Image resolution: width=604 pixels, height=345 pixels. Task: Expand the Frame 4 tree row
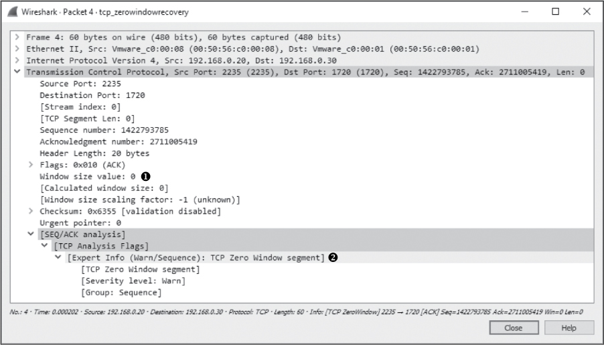click(17, 37)
